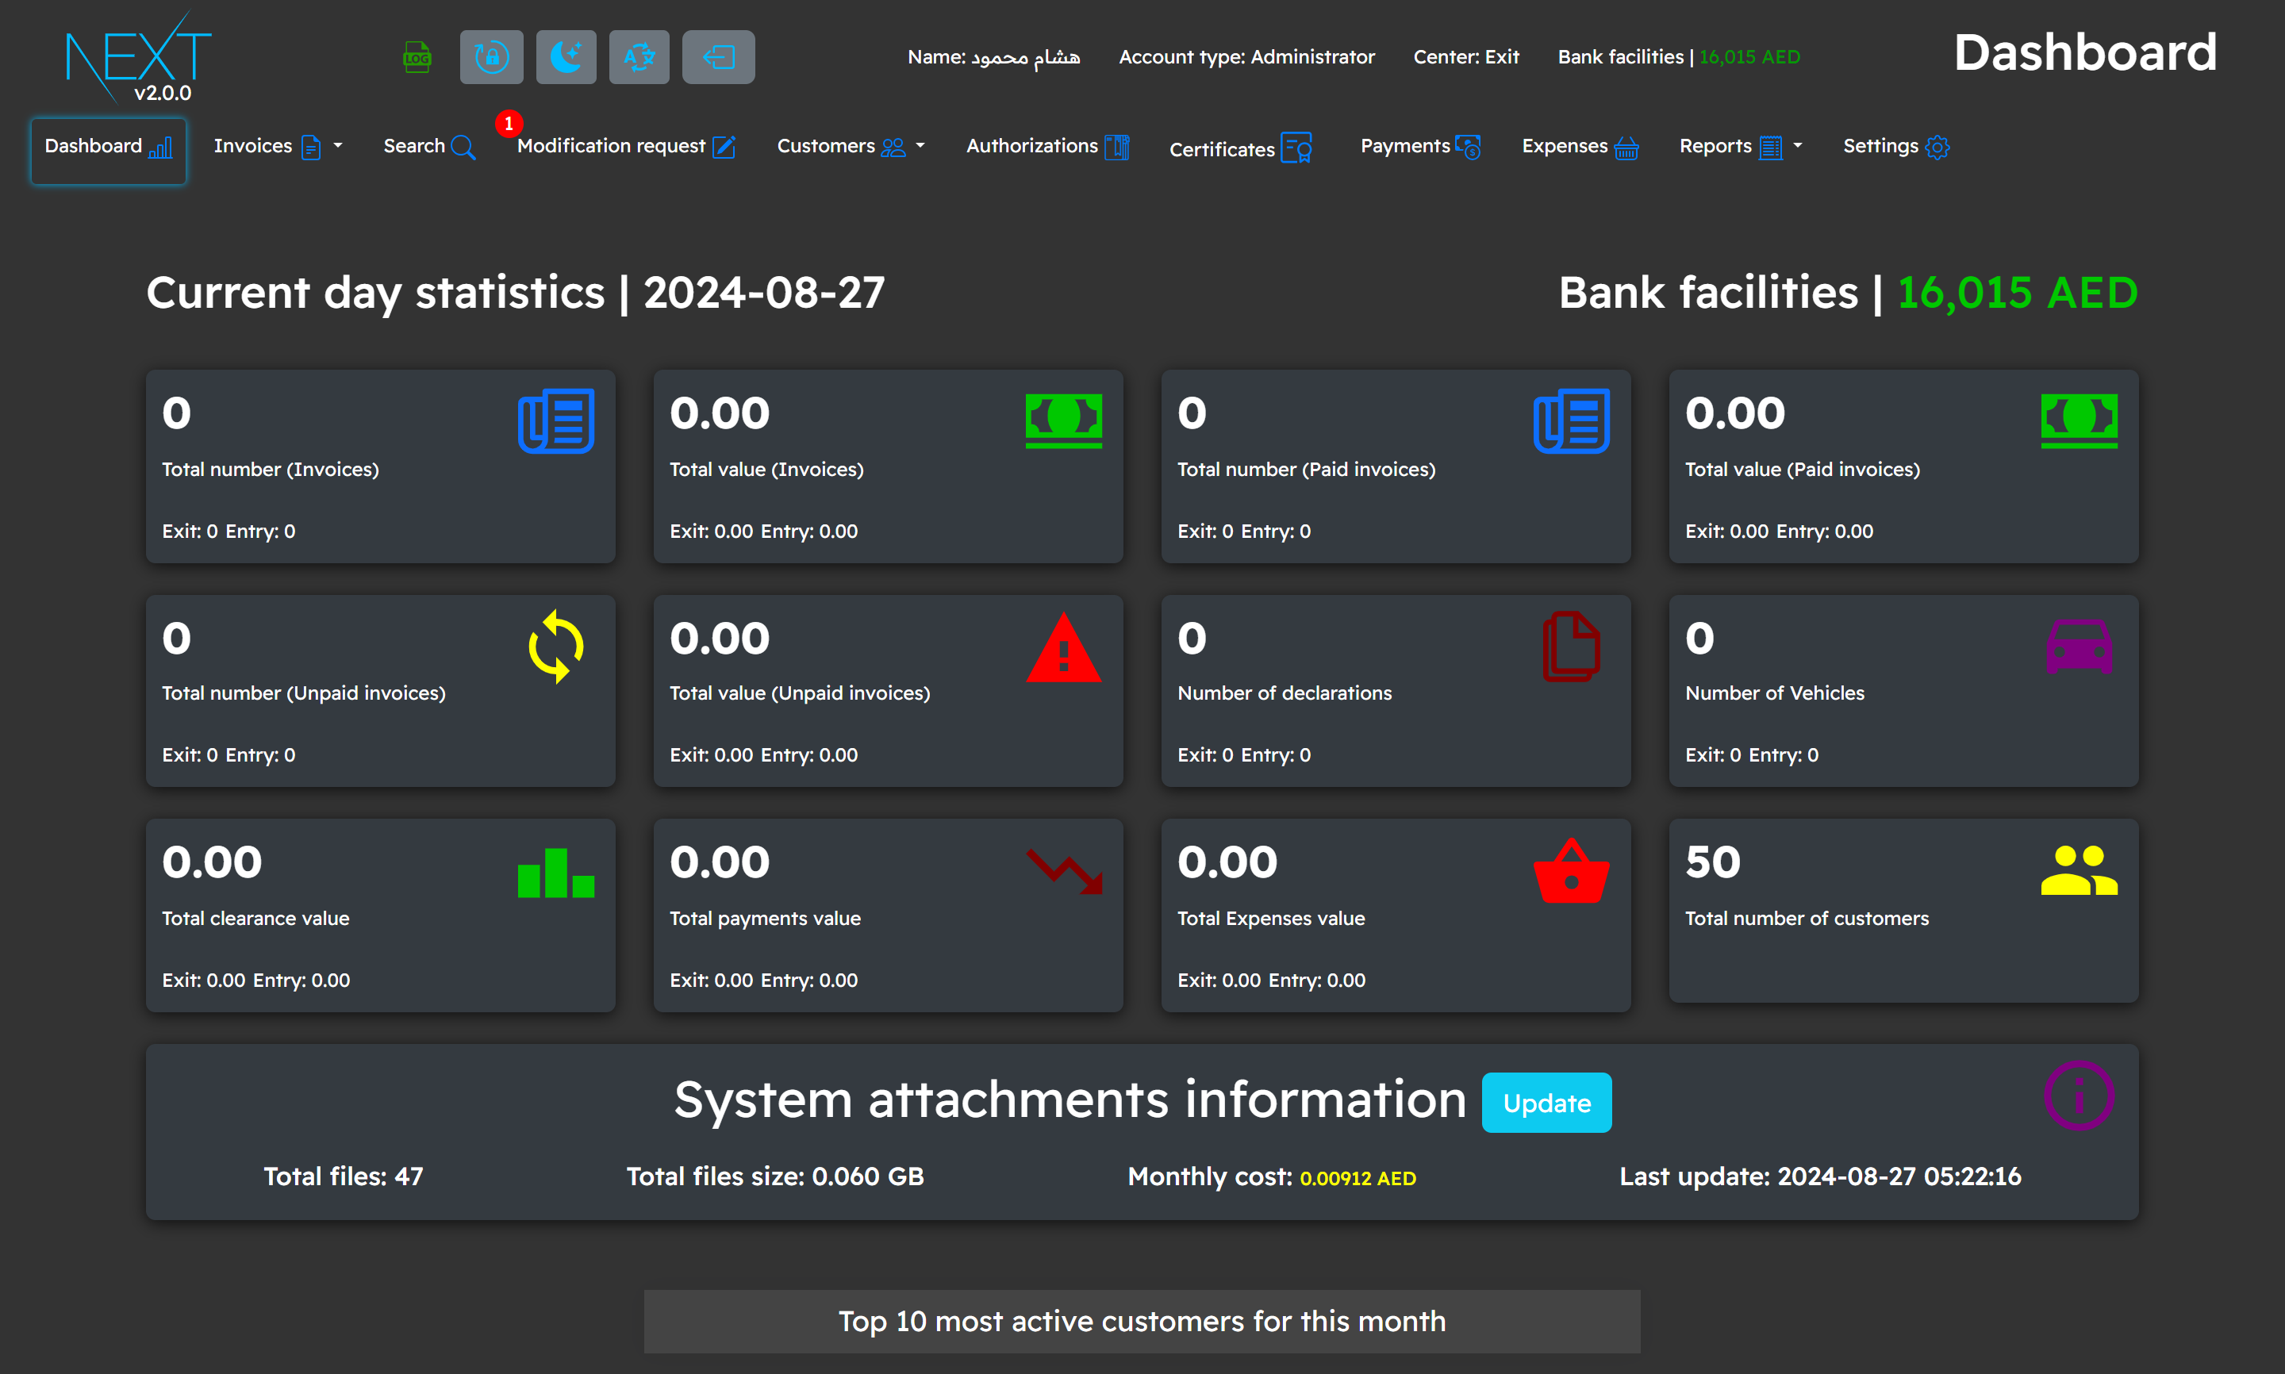Open Settings with the gear icon
The height and width of the screenshot is (1374, 2285).
[x=1895, y=146]
